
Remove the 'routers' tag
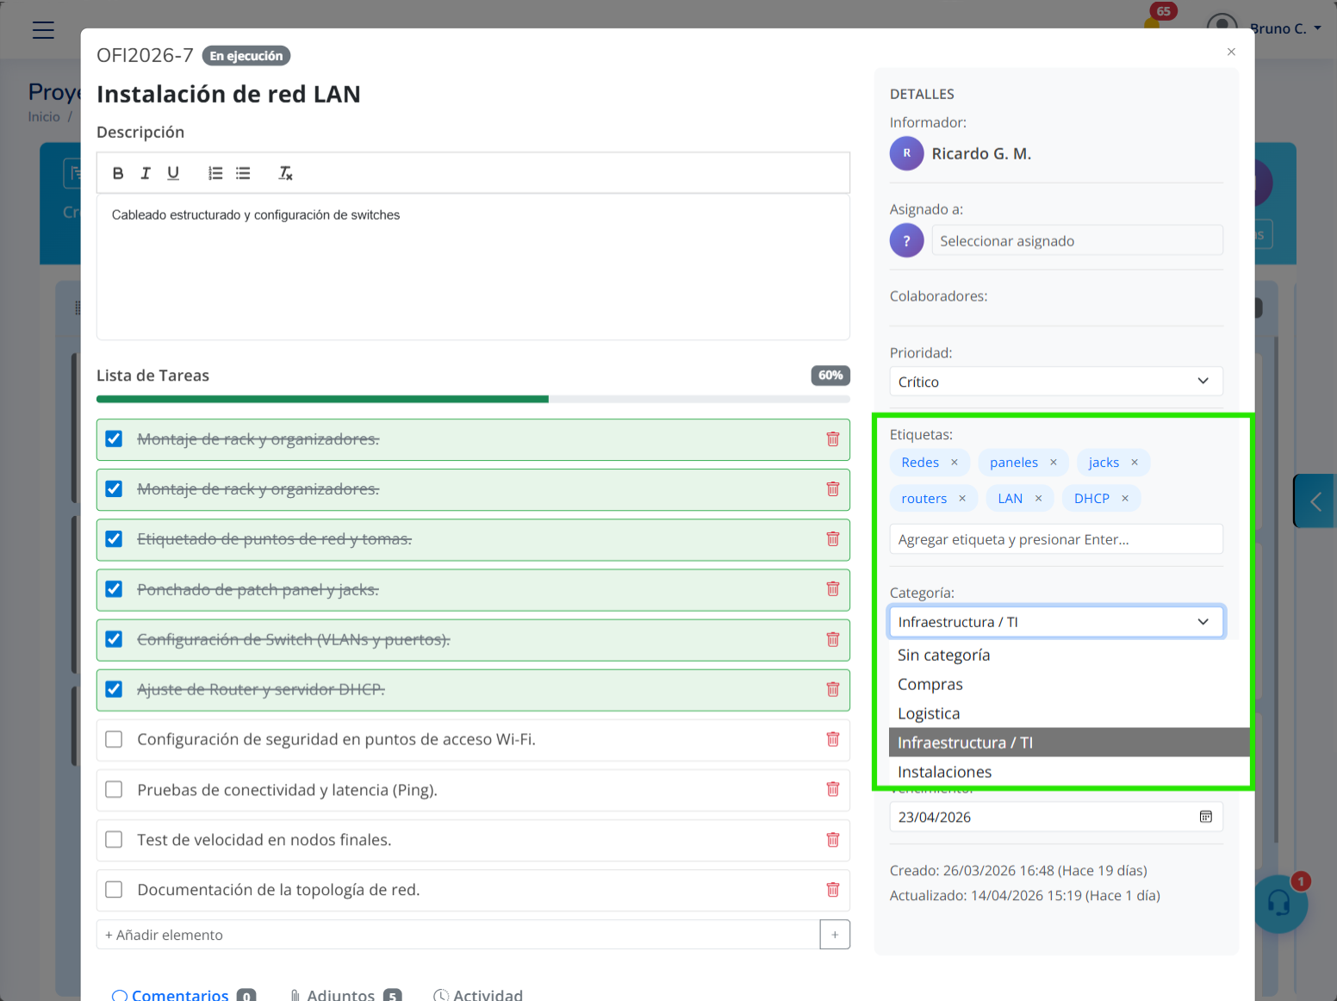(x=962, y=499)
